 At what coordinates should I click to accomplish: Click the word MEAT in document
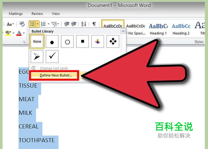point(26,99)
